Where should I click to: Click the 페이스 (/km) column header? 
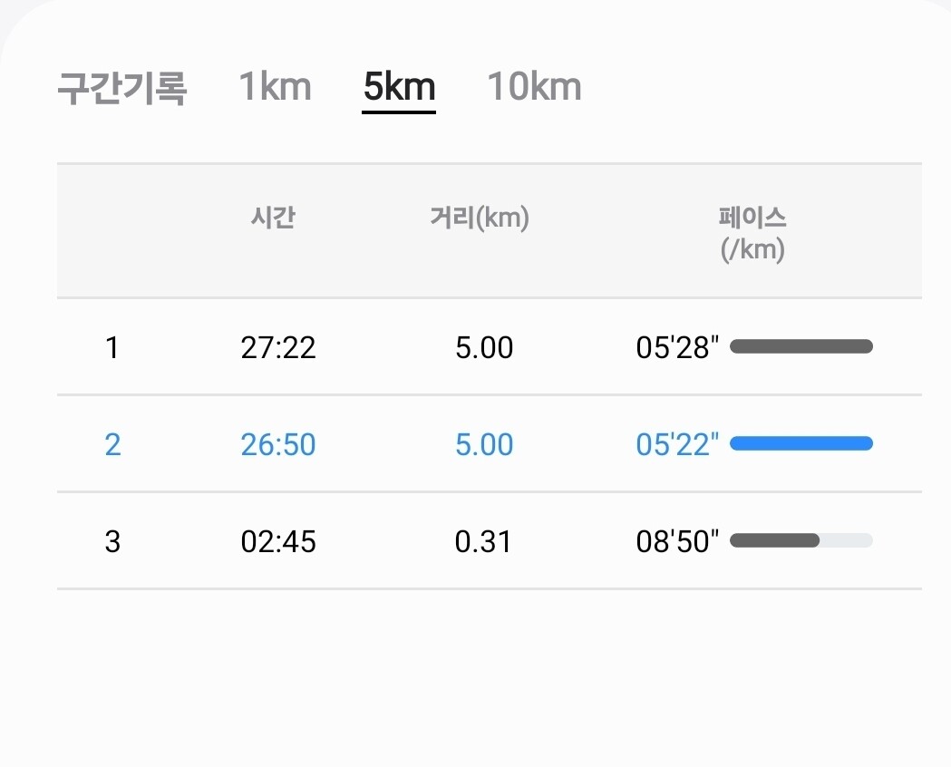click(x=752, y=233)
